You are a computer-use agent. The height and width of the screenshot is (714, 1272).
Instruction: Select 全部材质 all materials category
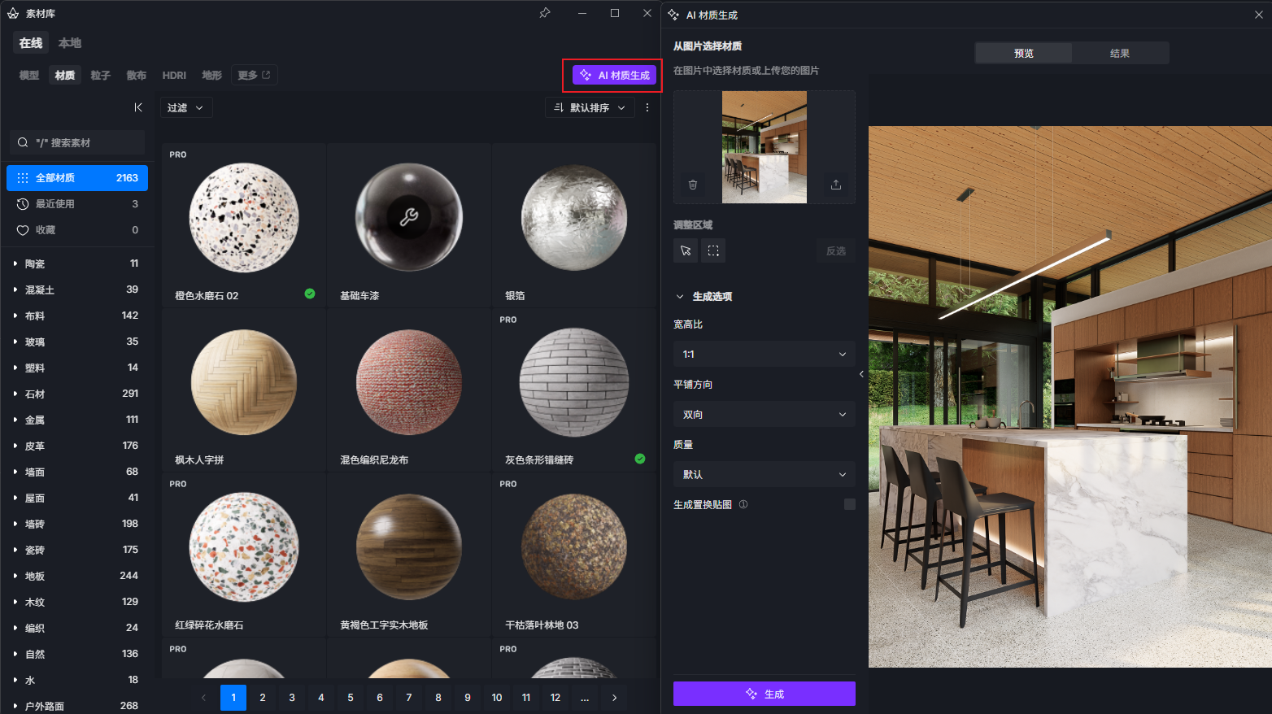point(77,178)
